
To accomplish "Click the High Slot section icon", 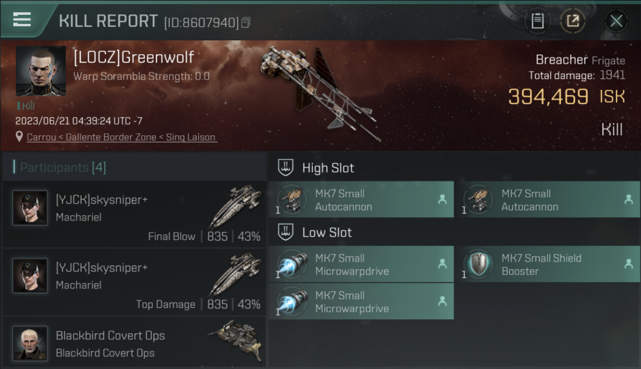I will 285,167.
